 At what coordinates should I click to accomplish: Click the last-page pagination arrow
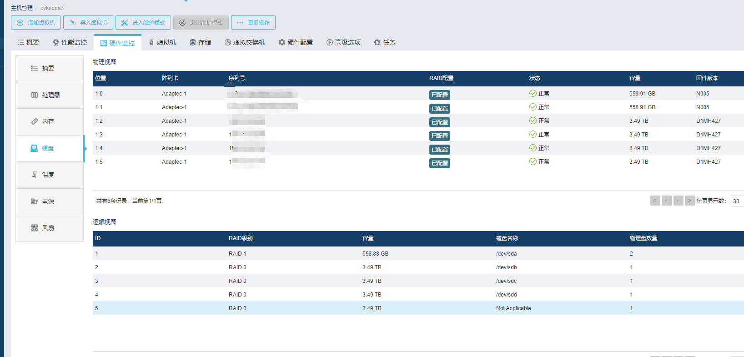coord(689,201)
